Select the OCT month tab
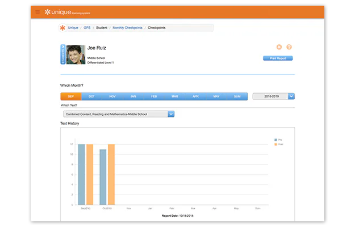The image size is (355, 227). [x=91, y=96]
